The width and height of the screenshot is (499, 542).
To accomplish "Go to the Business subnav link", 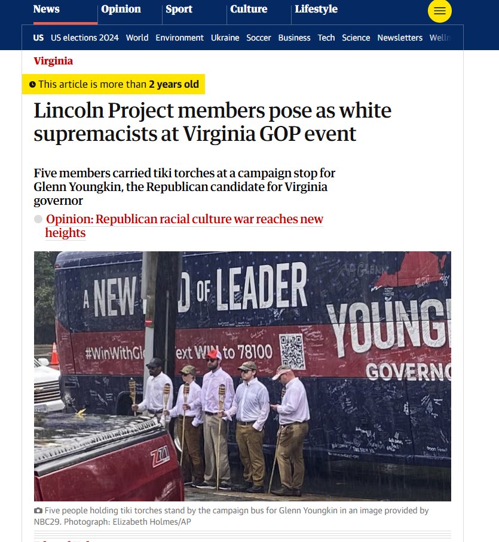I will [294, 38].
